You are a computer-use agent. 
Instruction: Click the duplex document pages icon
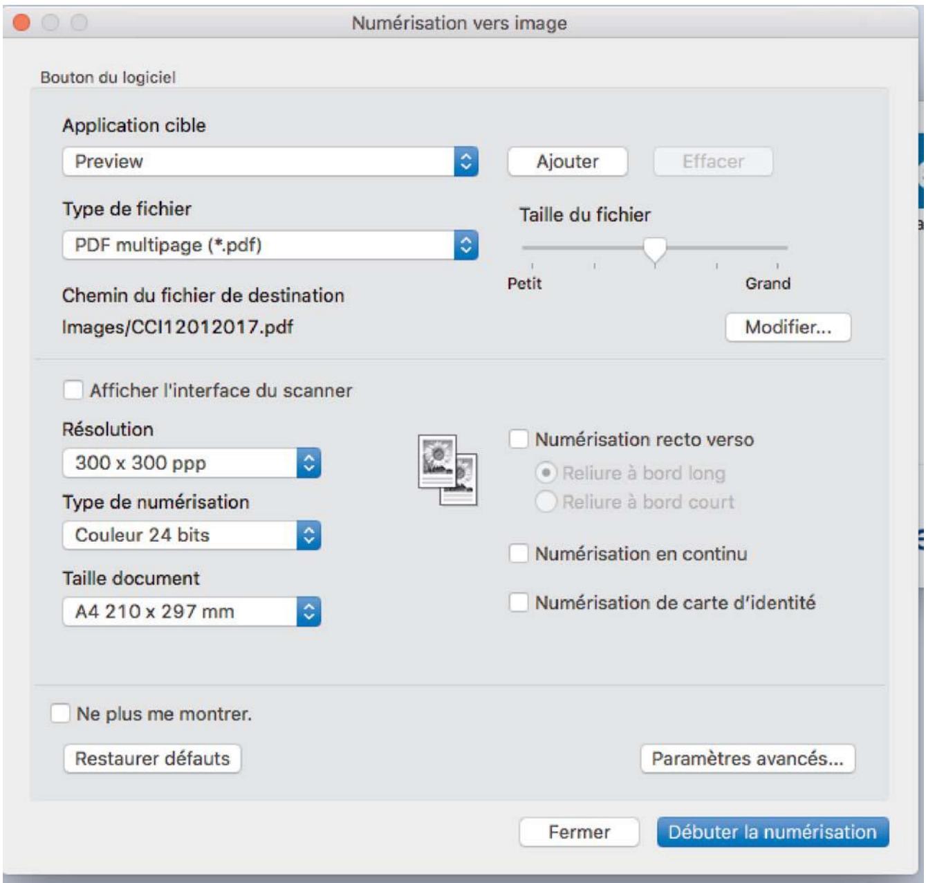click(x=448, y=470)
